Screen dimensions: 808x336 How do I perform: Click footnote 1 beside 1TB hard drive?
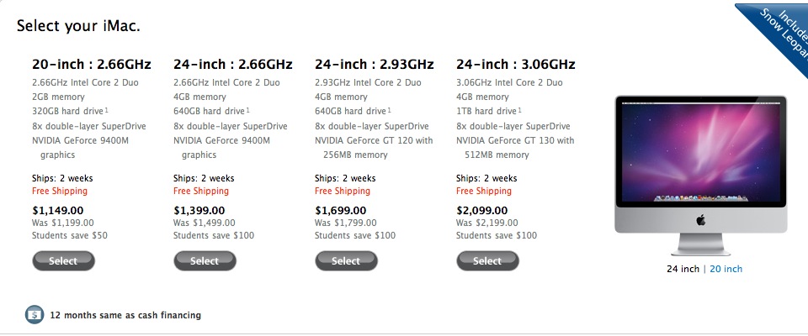[520, 109]
